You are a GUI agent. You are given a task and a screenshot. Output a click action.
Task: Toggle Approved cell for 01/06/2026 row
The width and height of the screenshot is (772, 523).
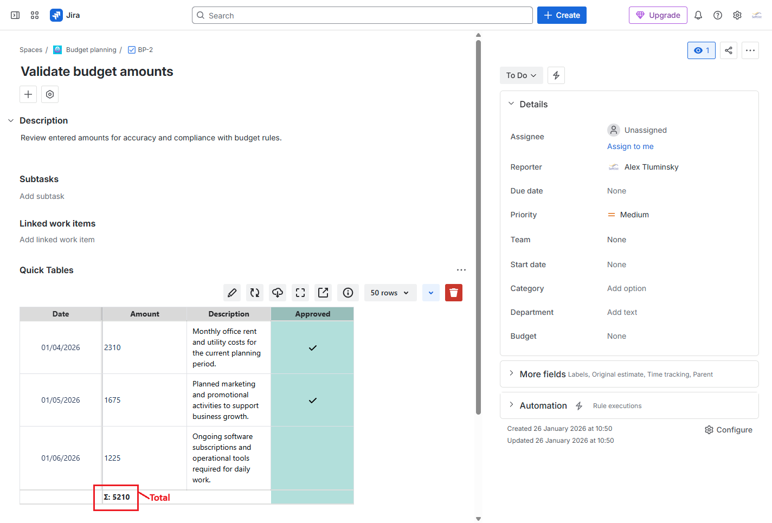click(313, 459)
